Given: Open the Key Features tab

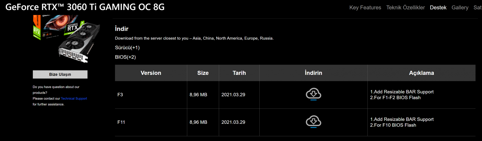Looking at the screenshot, I should (365, 7).
